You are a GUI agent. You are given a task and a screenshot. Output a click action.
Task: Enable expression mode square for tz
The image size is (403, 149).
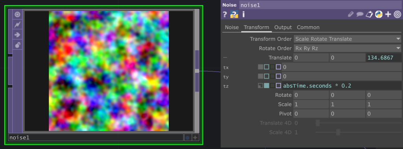[x=266, y=86]
